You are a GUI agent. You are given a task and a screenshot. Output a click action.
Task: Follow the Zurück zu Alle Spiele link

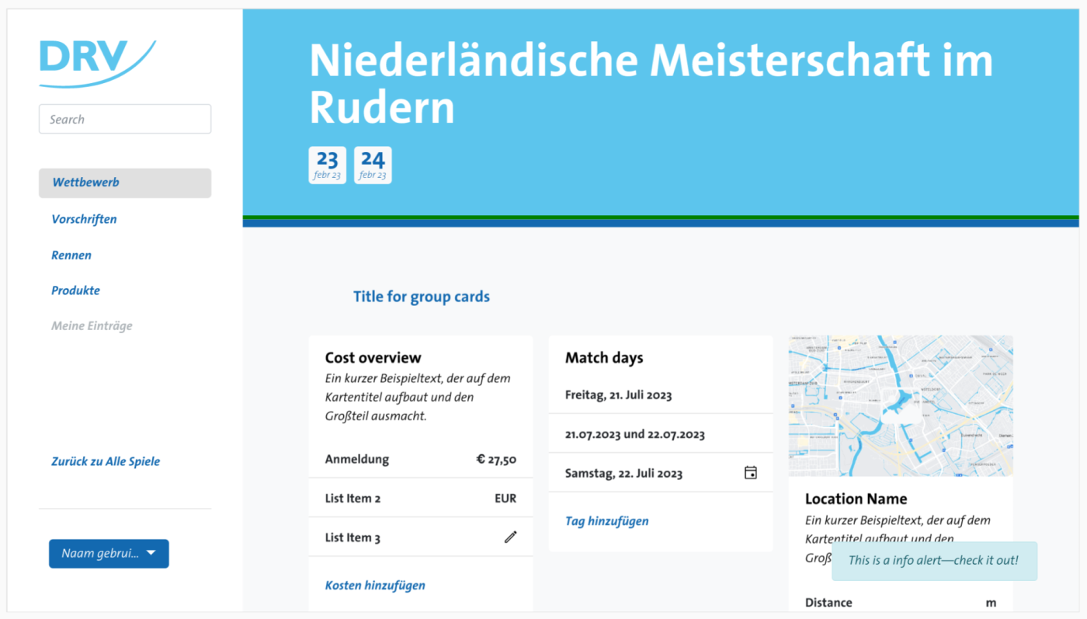(106, 461)
